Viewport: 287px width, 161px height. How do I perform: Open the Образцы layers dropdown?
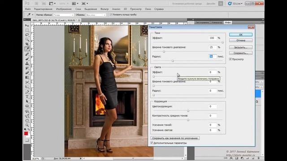(96, 15)
